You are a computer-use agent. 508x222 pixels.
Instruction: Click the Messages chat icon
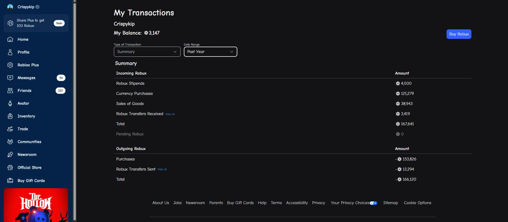(10, 78)
